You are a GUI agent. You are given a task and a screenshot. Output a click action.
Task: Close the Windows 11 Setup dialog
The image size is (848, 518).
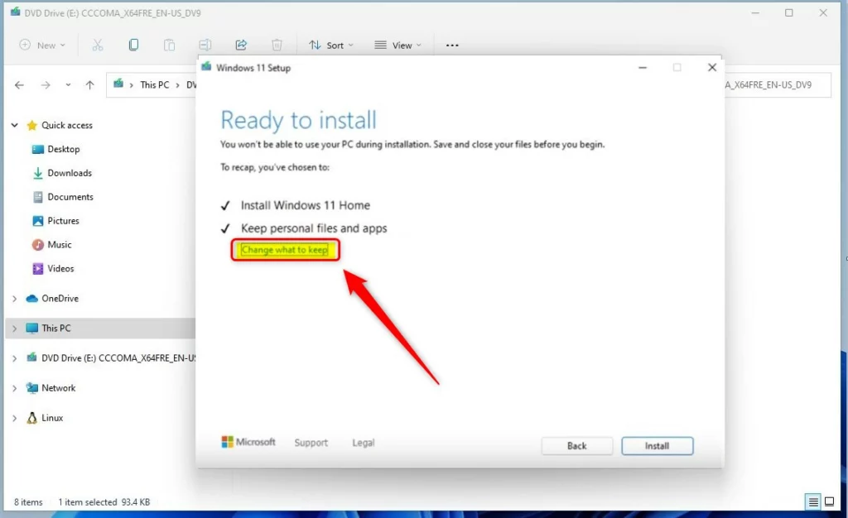(x=712, y=68)
